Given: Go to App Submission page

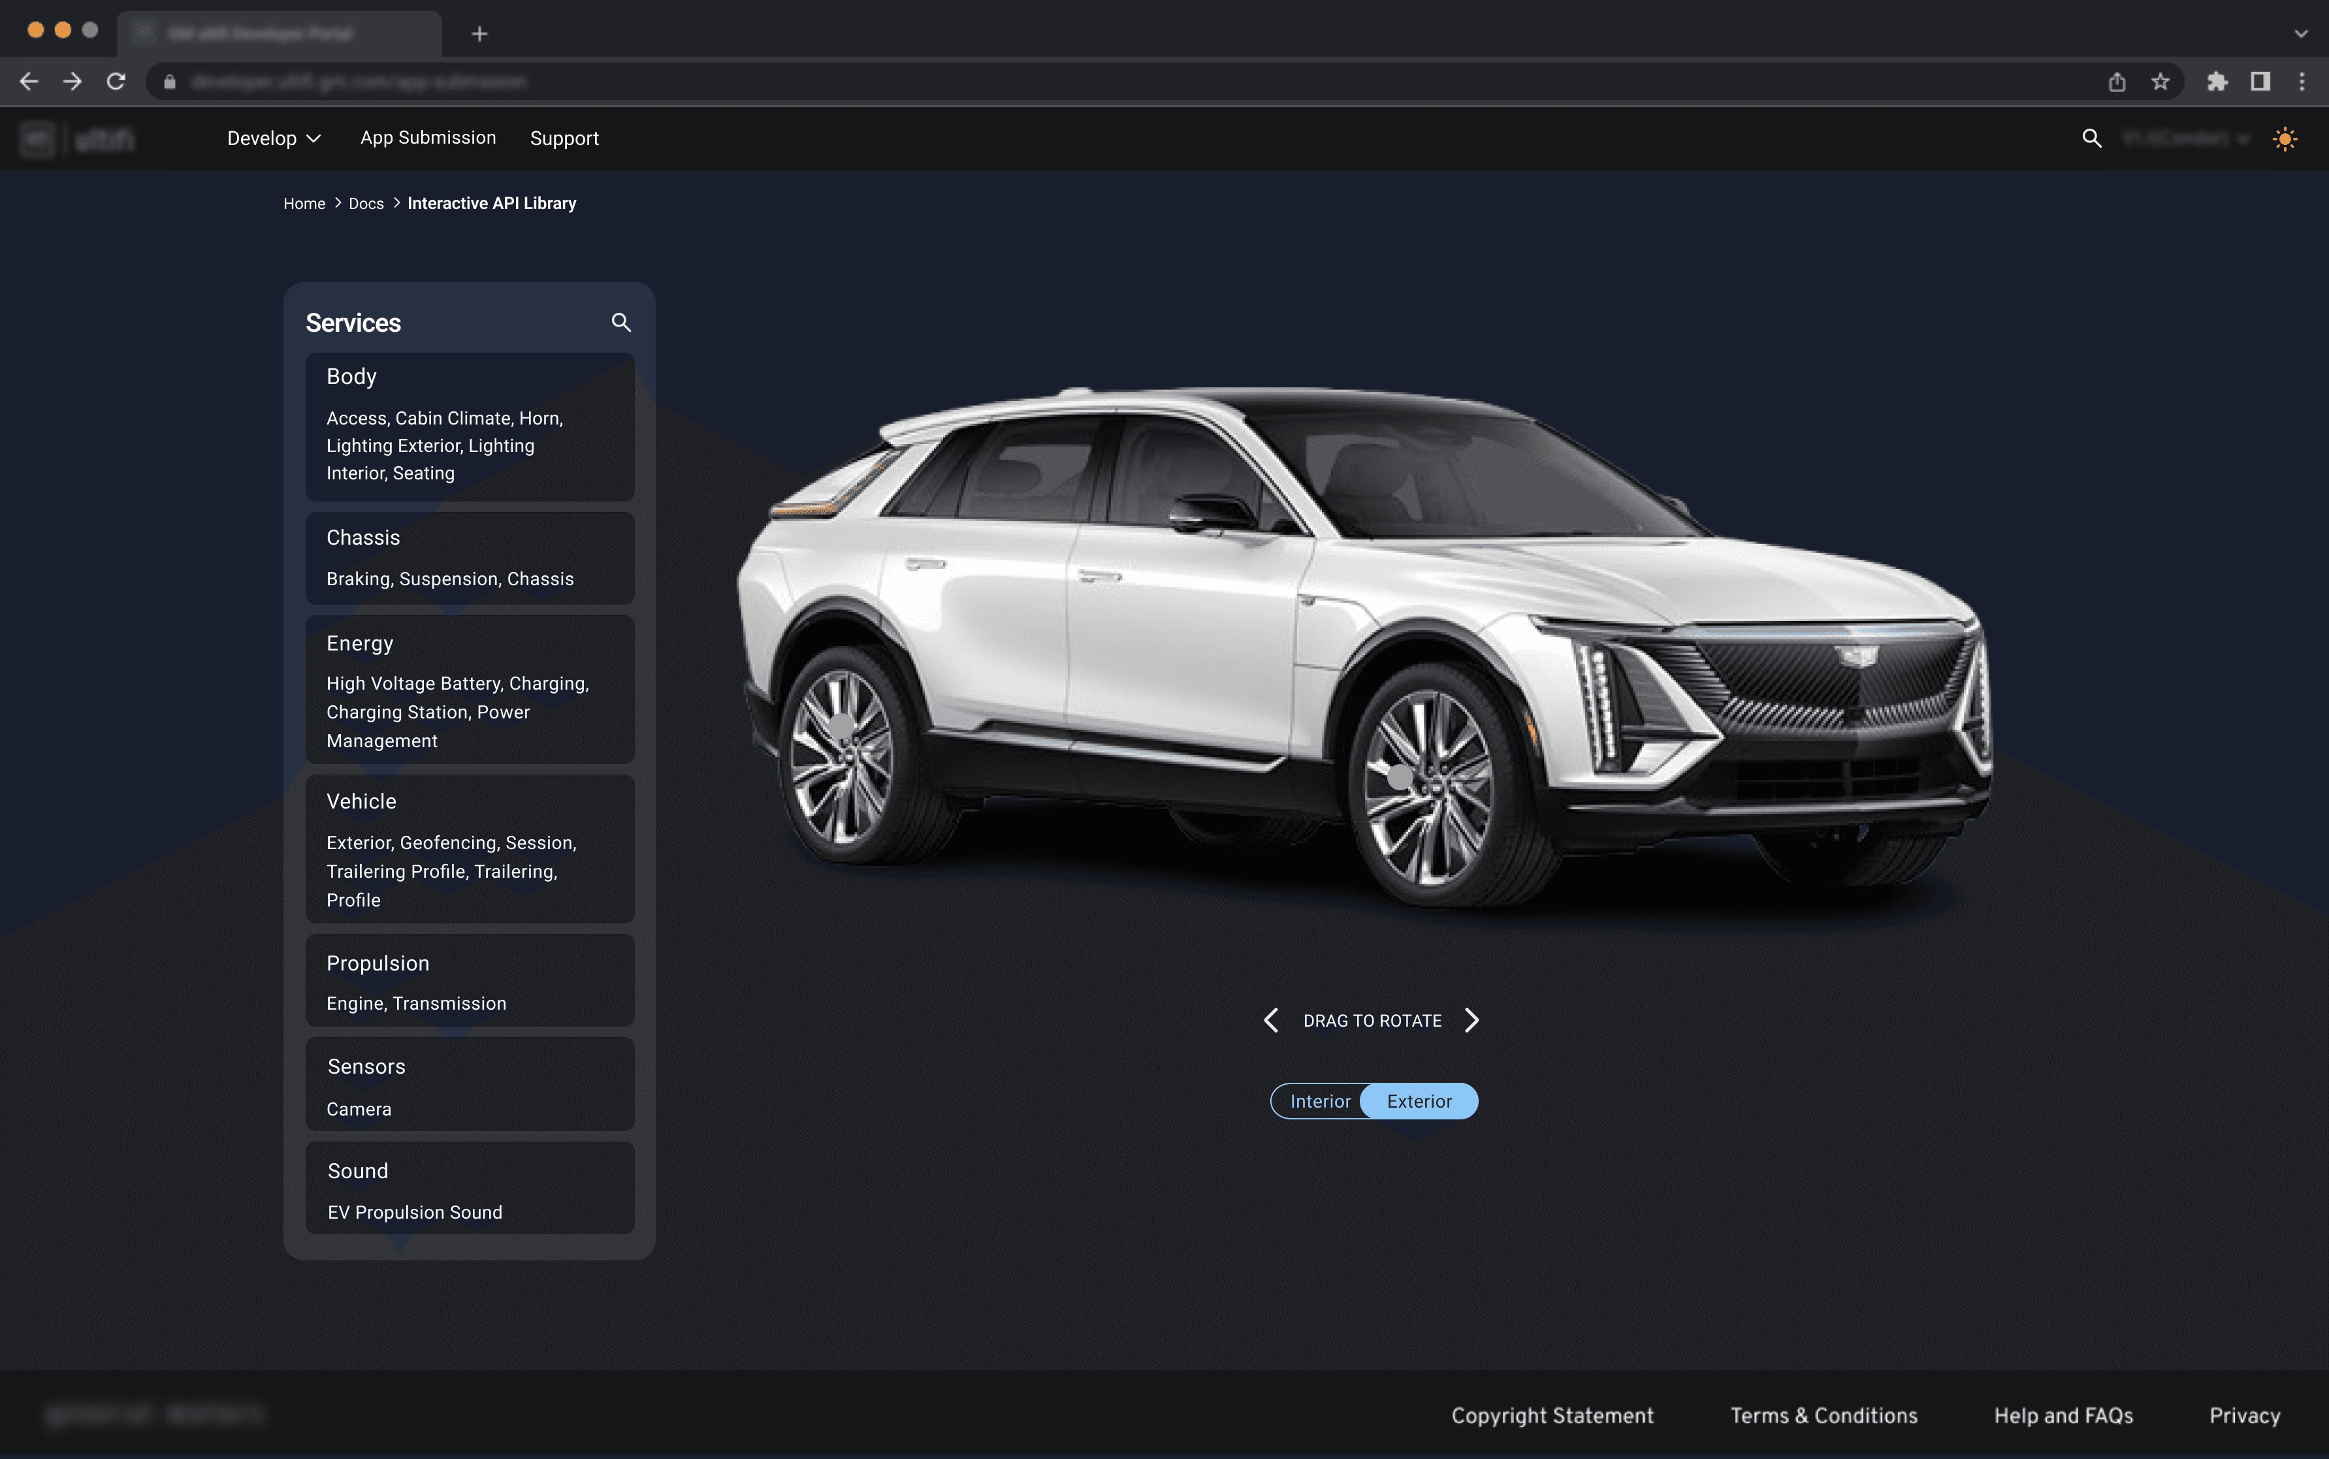Looking at the screenshot, I should click(x=427, y=138).
